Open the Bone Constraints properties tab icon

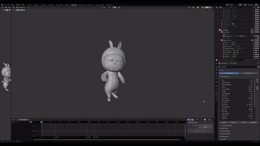(x=216, y=100)
